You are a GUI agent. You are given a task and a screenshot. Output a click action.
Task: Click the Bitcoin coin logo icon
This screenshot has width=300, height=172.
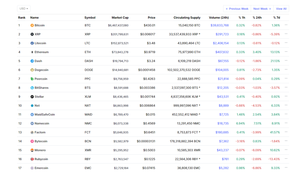tap(32, 25)
